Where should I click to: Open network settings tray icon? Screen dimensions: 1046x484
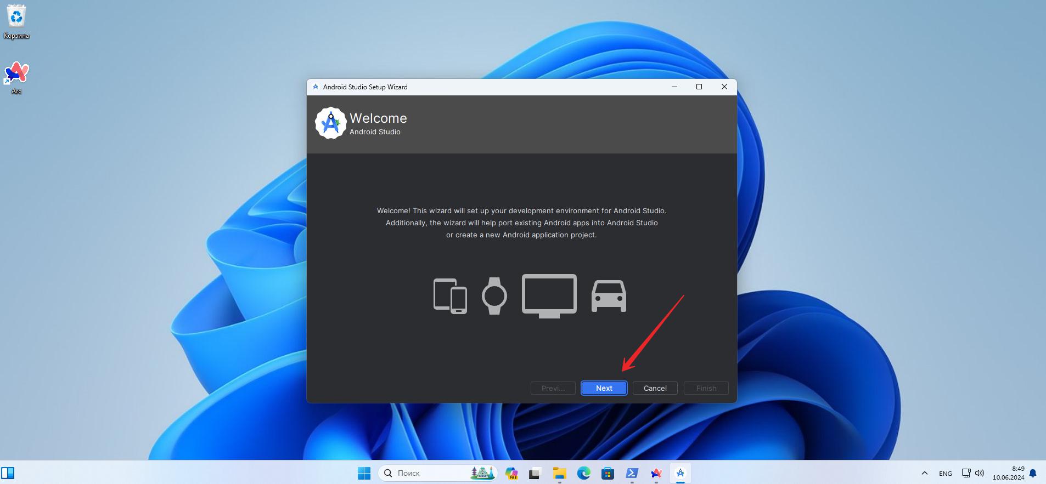pyautogui.click(x=966, y=473)
